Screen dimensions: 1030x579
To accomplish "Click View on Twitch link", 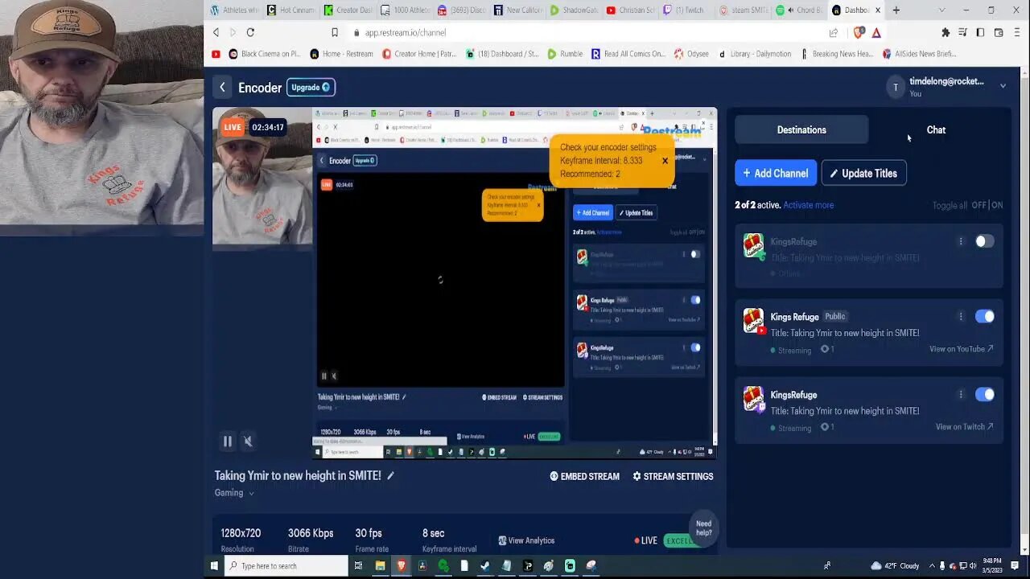I will click(x=965, y=427).
